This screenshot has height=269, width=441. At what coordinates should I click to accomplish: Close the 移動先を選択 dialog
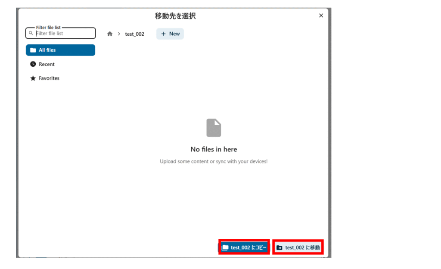pos(321,15)
